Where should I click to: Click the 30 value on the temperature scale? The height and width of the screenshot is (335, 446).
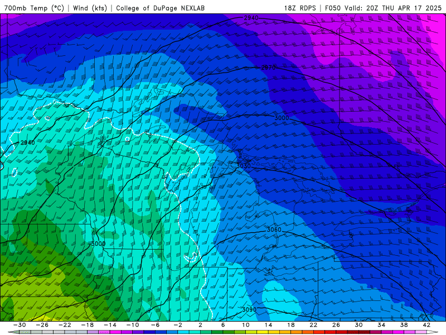358,325
